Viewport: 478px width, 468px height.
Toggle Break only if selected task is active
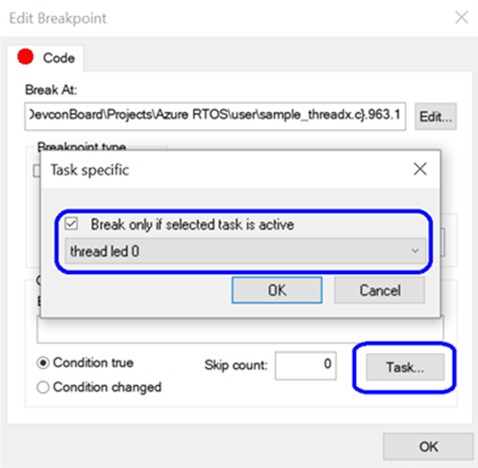(x=72, y=224)
